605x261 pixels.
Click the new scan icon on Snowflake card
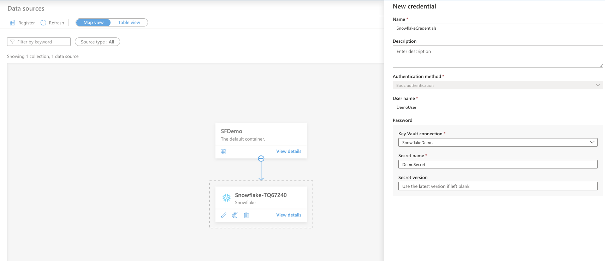coord(235,215)
